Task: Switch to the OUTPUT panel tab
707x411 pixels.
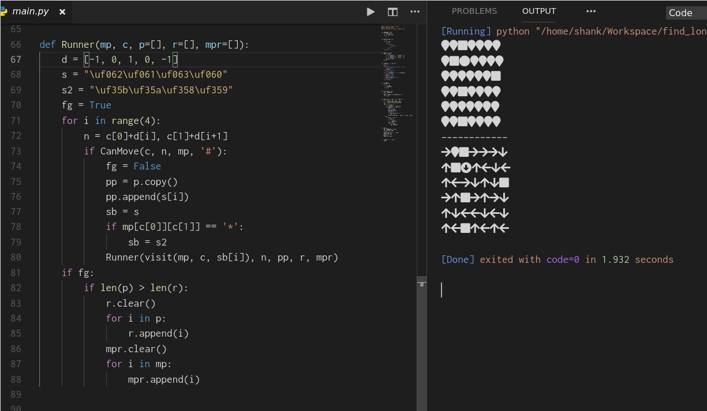Action: (539, 11)
